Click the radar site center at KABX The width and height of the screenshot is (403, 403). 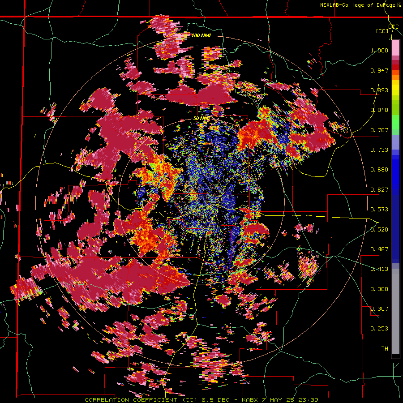(x=201, y=201)
